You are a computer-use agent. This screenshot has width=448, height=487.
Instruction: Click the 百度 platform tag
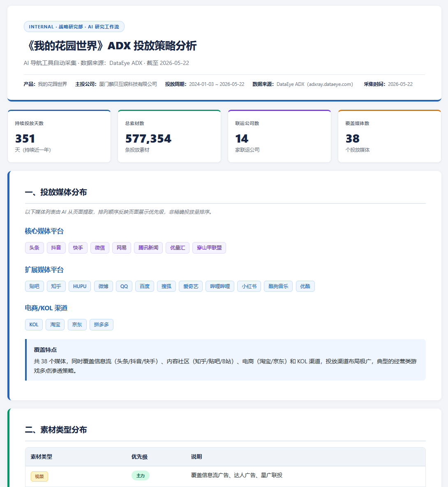click(144, 286)
